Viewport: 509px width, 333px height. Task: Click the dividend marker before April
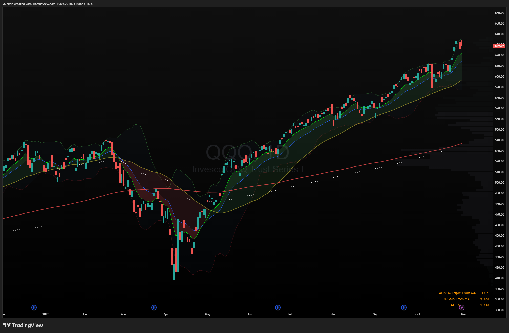pyautogui.click(x=154, y=307)
